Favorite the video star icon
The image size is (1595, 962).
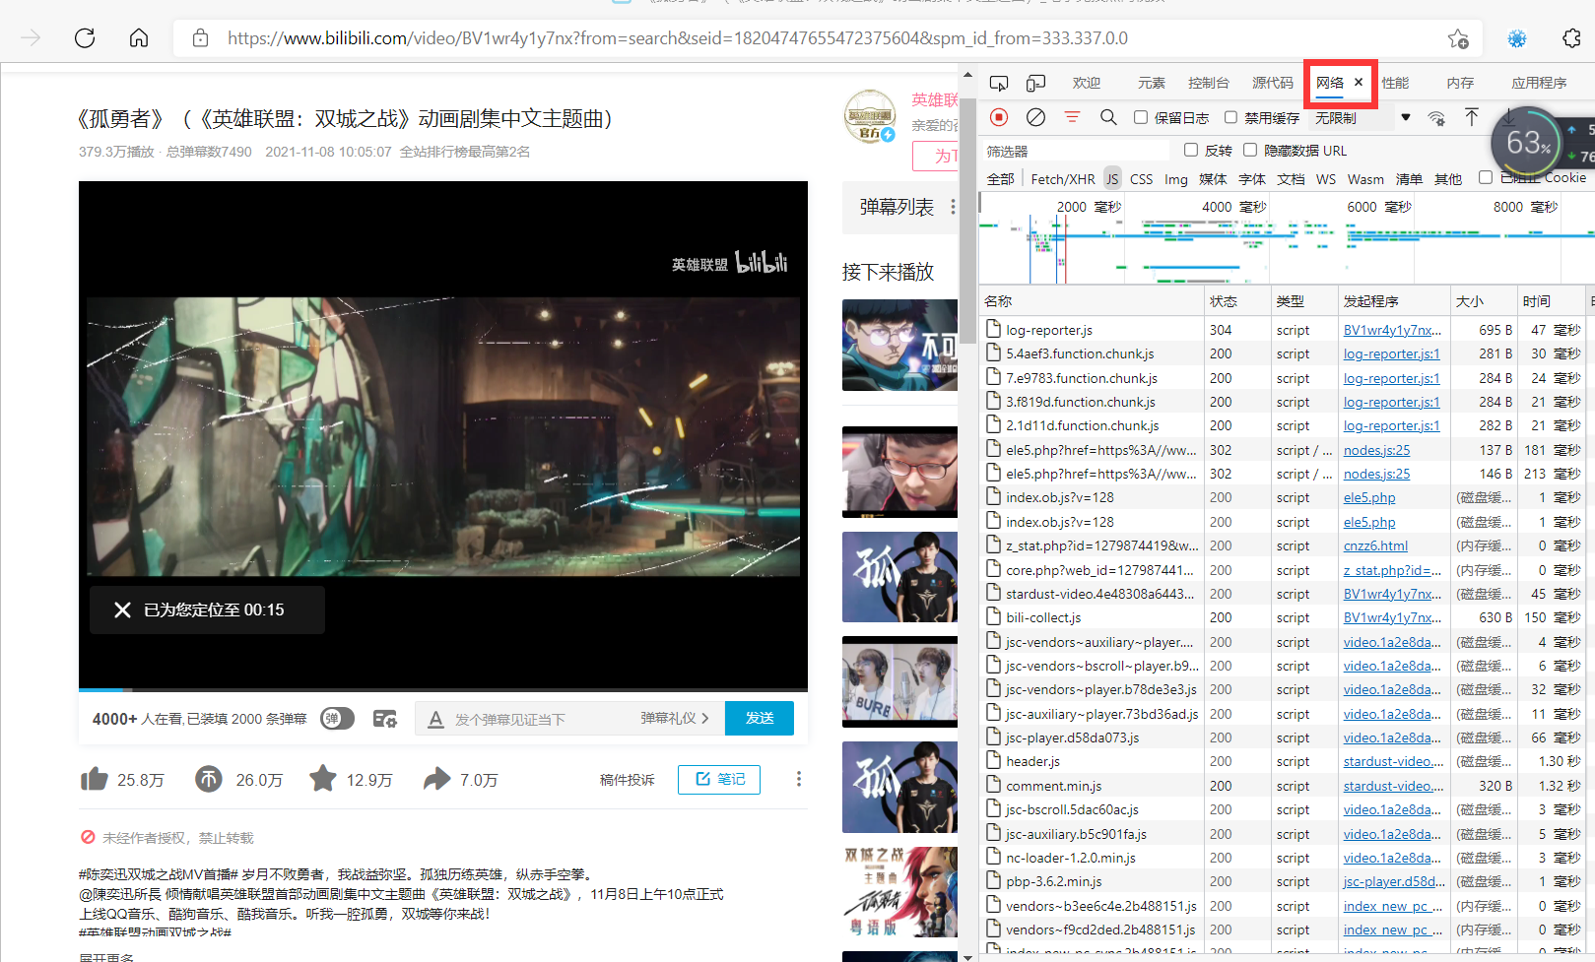[x=323, y=779]
